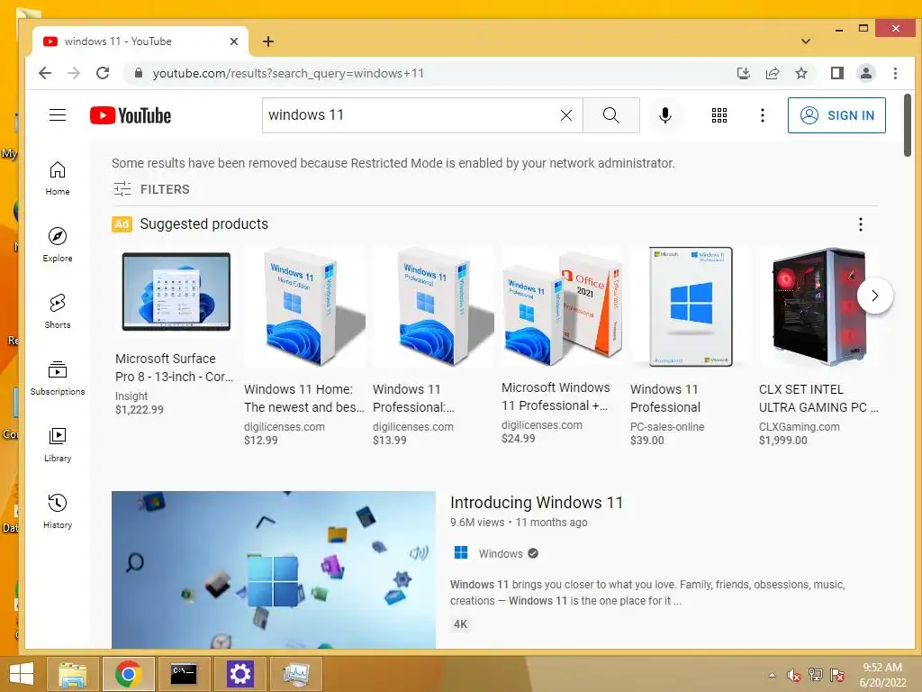Click Windows 11 Professional PC-sales-online image
Viewport: 922px width, 692px height.
(x=691, y=306)
